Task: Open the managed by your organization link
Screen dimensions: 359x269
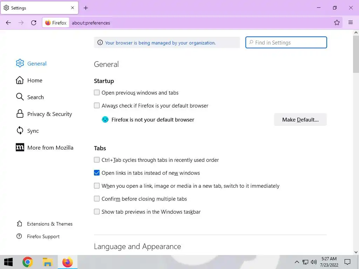Action: pos(160,43)
